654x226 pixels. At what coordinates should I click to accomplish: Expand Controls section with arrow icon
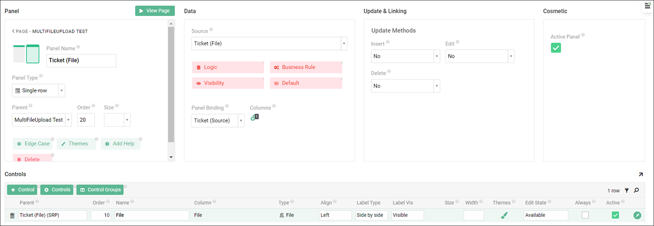coord(640,175)
